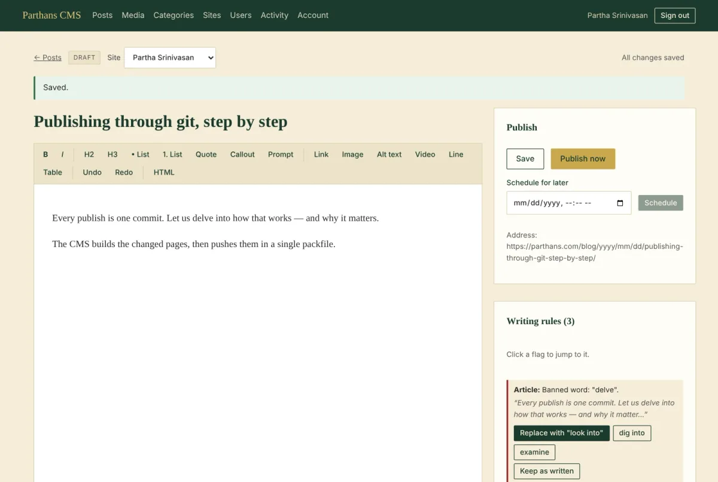The height and width of the screenshot is (482, 718).
Task: Click the Partha Srinivasan user name
Action: coord(617,16)
